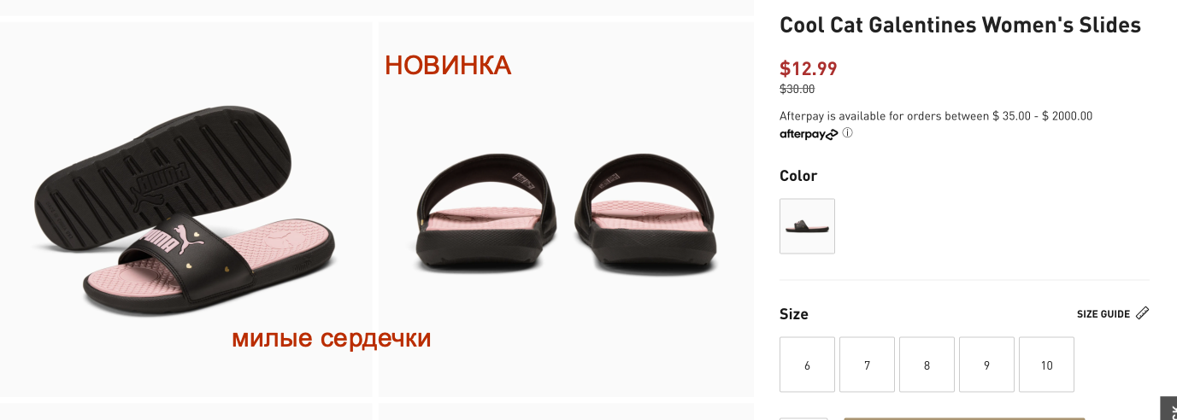Click the afterpay logo
Image resolution: width=1177 pixels, height=420 pixels.
[x=809, y=134]
